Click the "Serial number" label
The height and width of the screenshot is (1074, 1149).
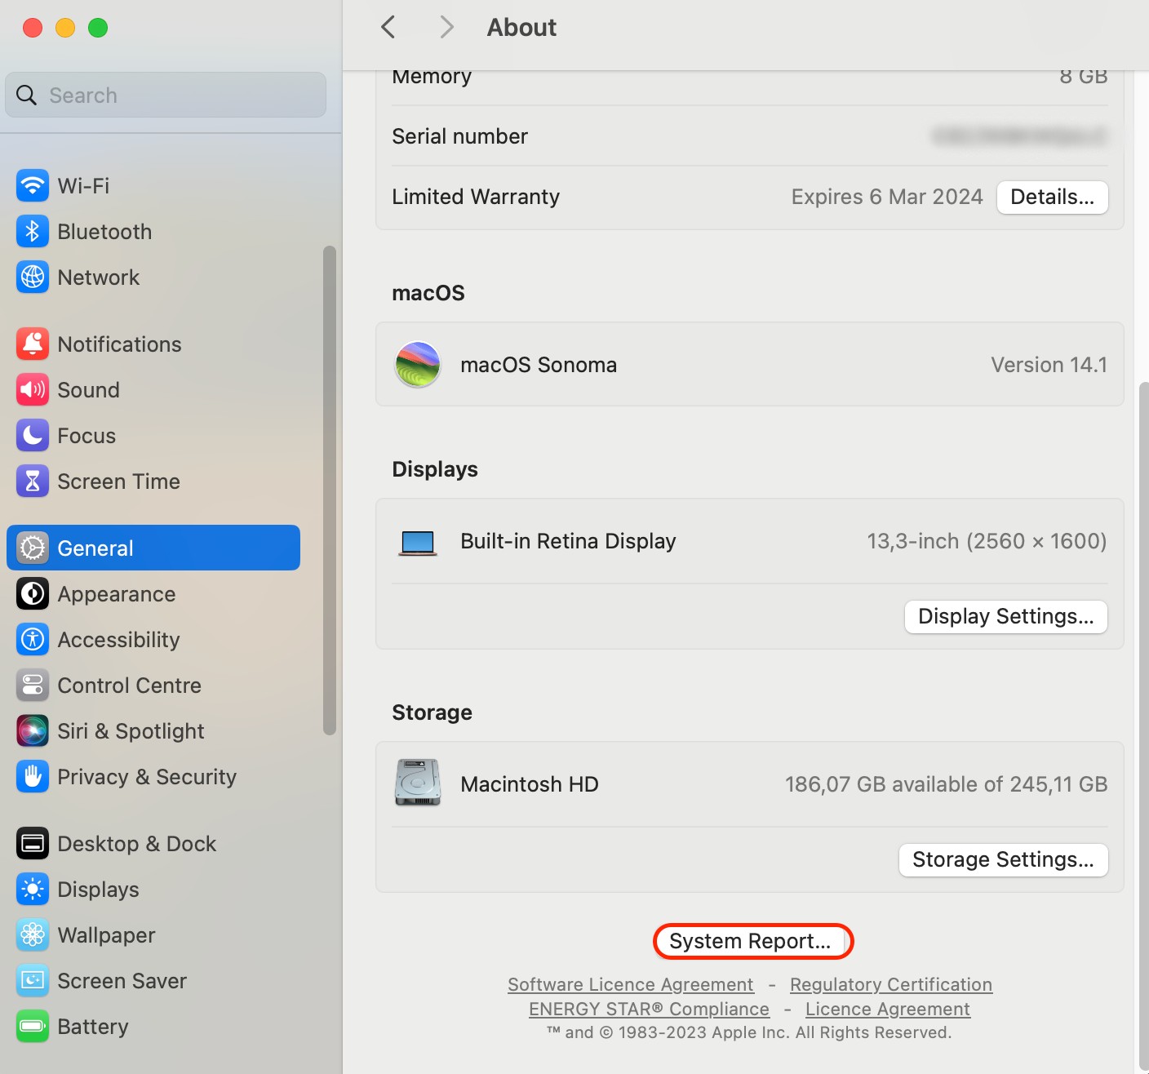[459, 136]
